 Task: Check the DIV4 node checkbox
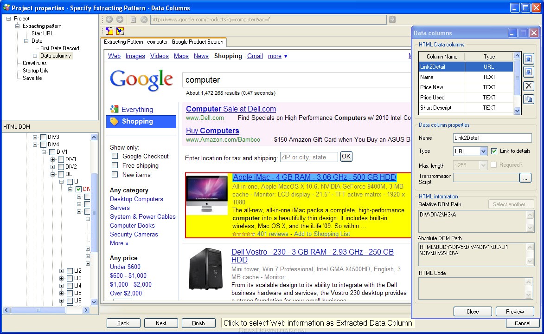44,144
